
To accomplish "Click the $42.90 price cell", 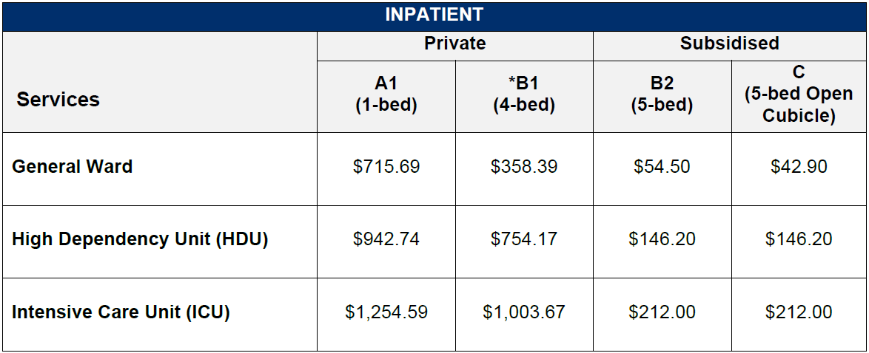I will (x=799, y=167).
